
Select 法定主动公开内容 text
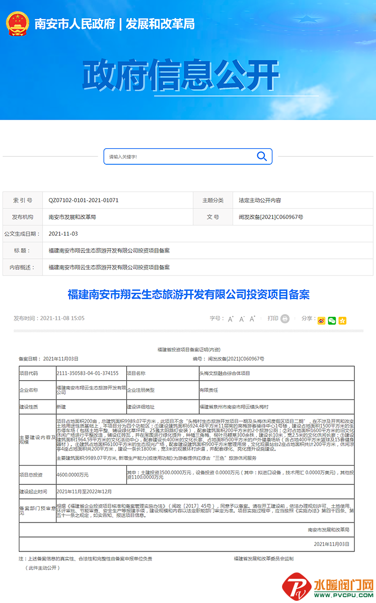pos(260,200)
